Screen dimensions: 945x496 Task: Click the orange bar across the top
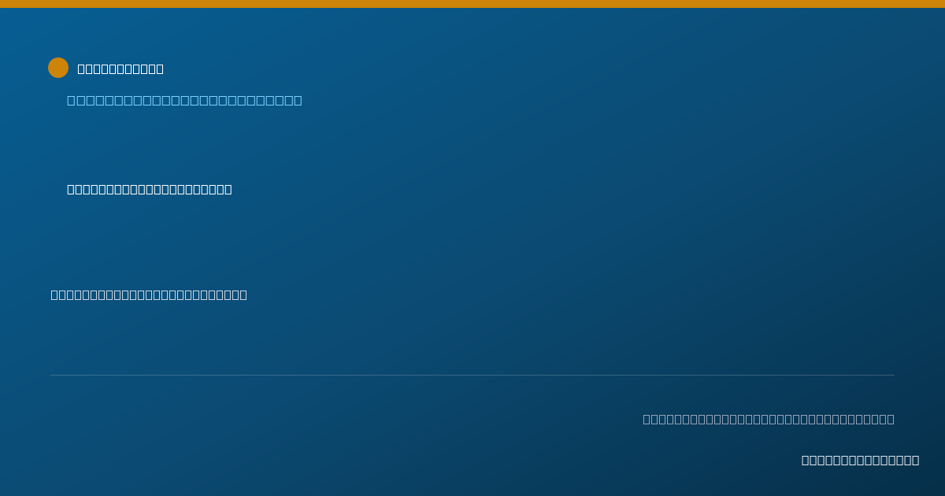[x=472, y=4]
